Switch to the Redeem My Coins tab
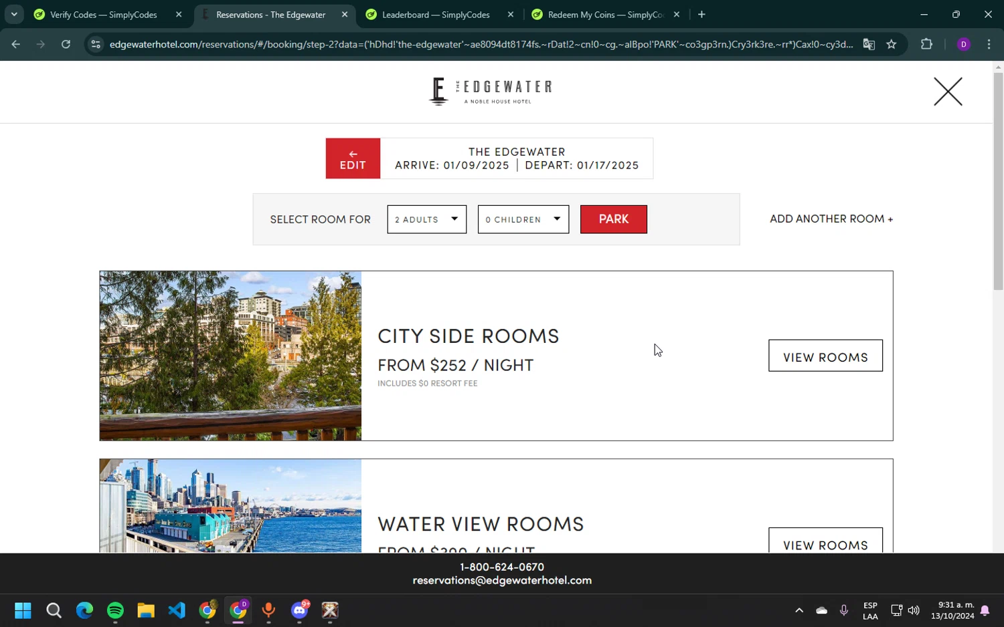This screenshot has width=1004, height=627. coord(606,15)
